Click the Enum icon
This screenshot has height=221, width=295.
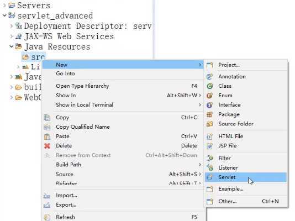pyautogui.click(x=209, y=96)
